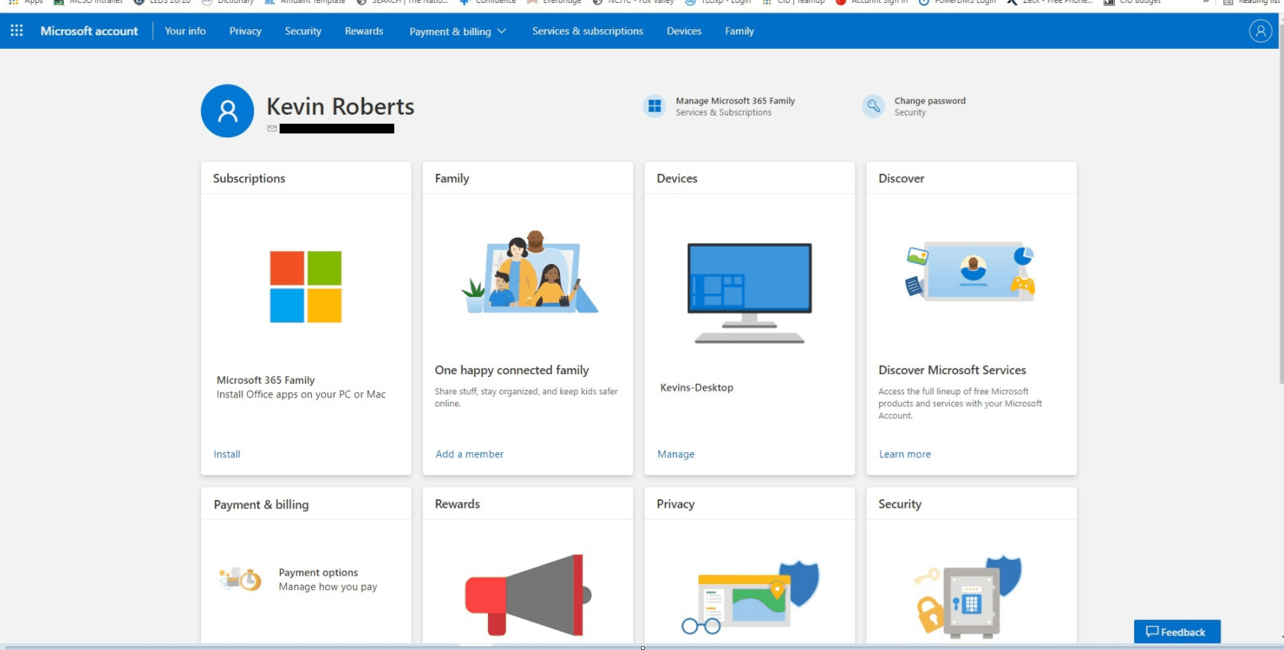Open the Devices card heading

click(677, 178)
